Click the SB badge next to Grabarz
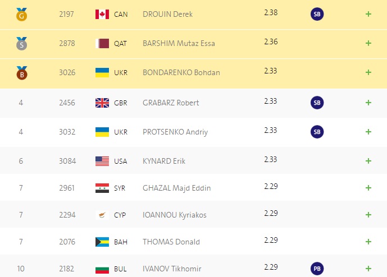Image resolution: width=387 pixels, height=277 pixels. pyautogui.click(x=317, y=103)
